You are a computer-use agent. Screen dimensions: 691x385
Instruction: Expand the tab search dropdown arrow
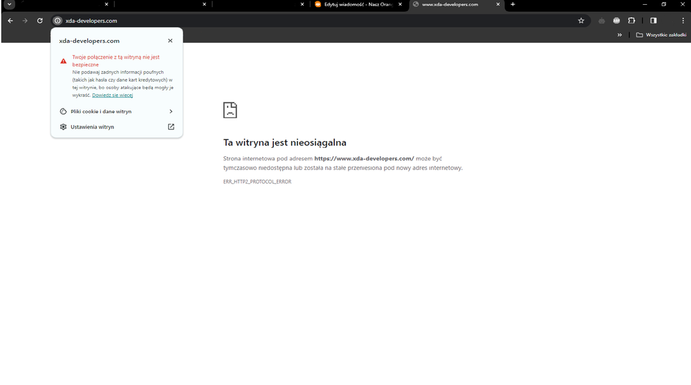[x=10, y=4]
